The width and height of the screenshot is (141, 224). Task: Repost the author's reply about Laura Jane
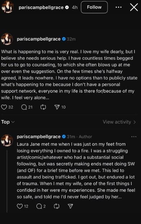coord(56,206)
